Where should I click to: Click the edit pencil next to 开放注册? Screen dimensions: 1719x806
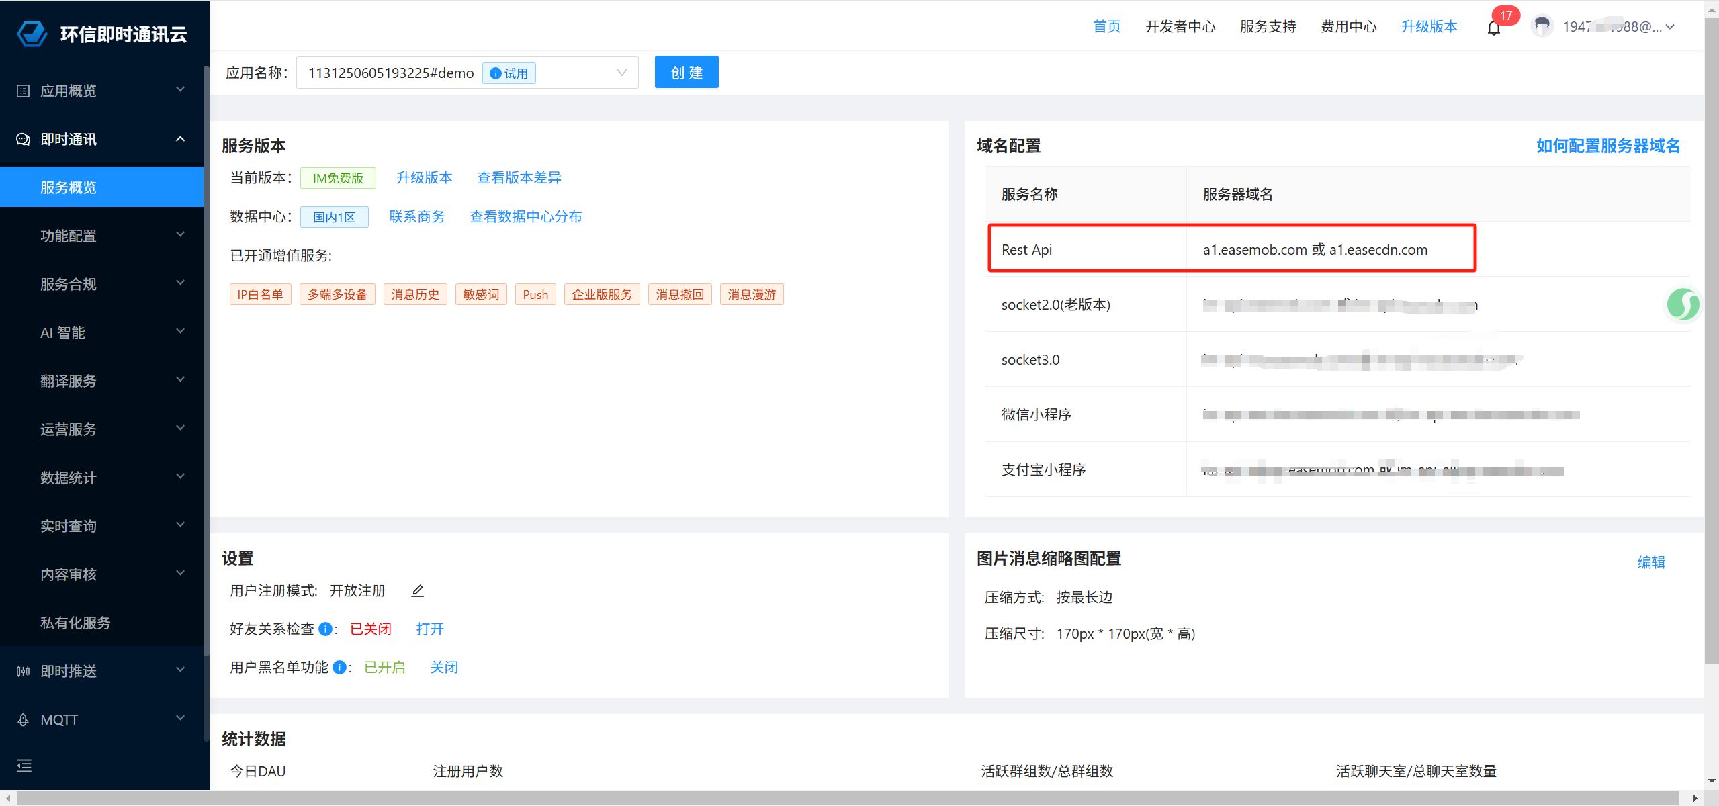pyautogui.click(x=417, y=591)
